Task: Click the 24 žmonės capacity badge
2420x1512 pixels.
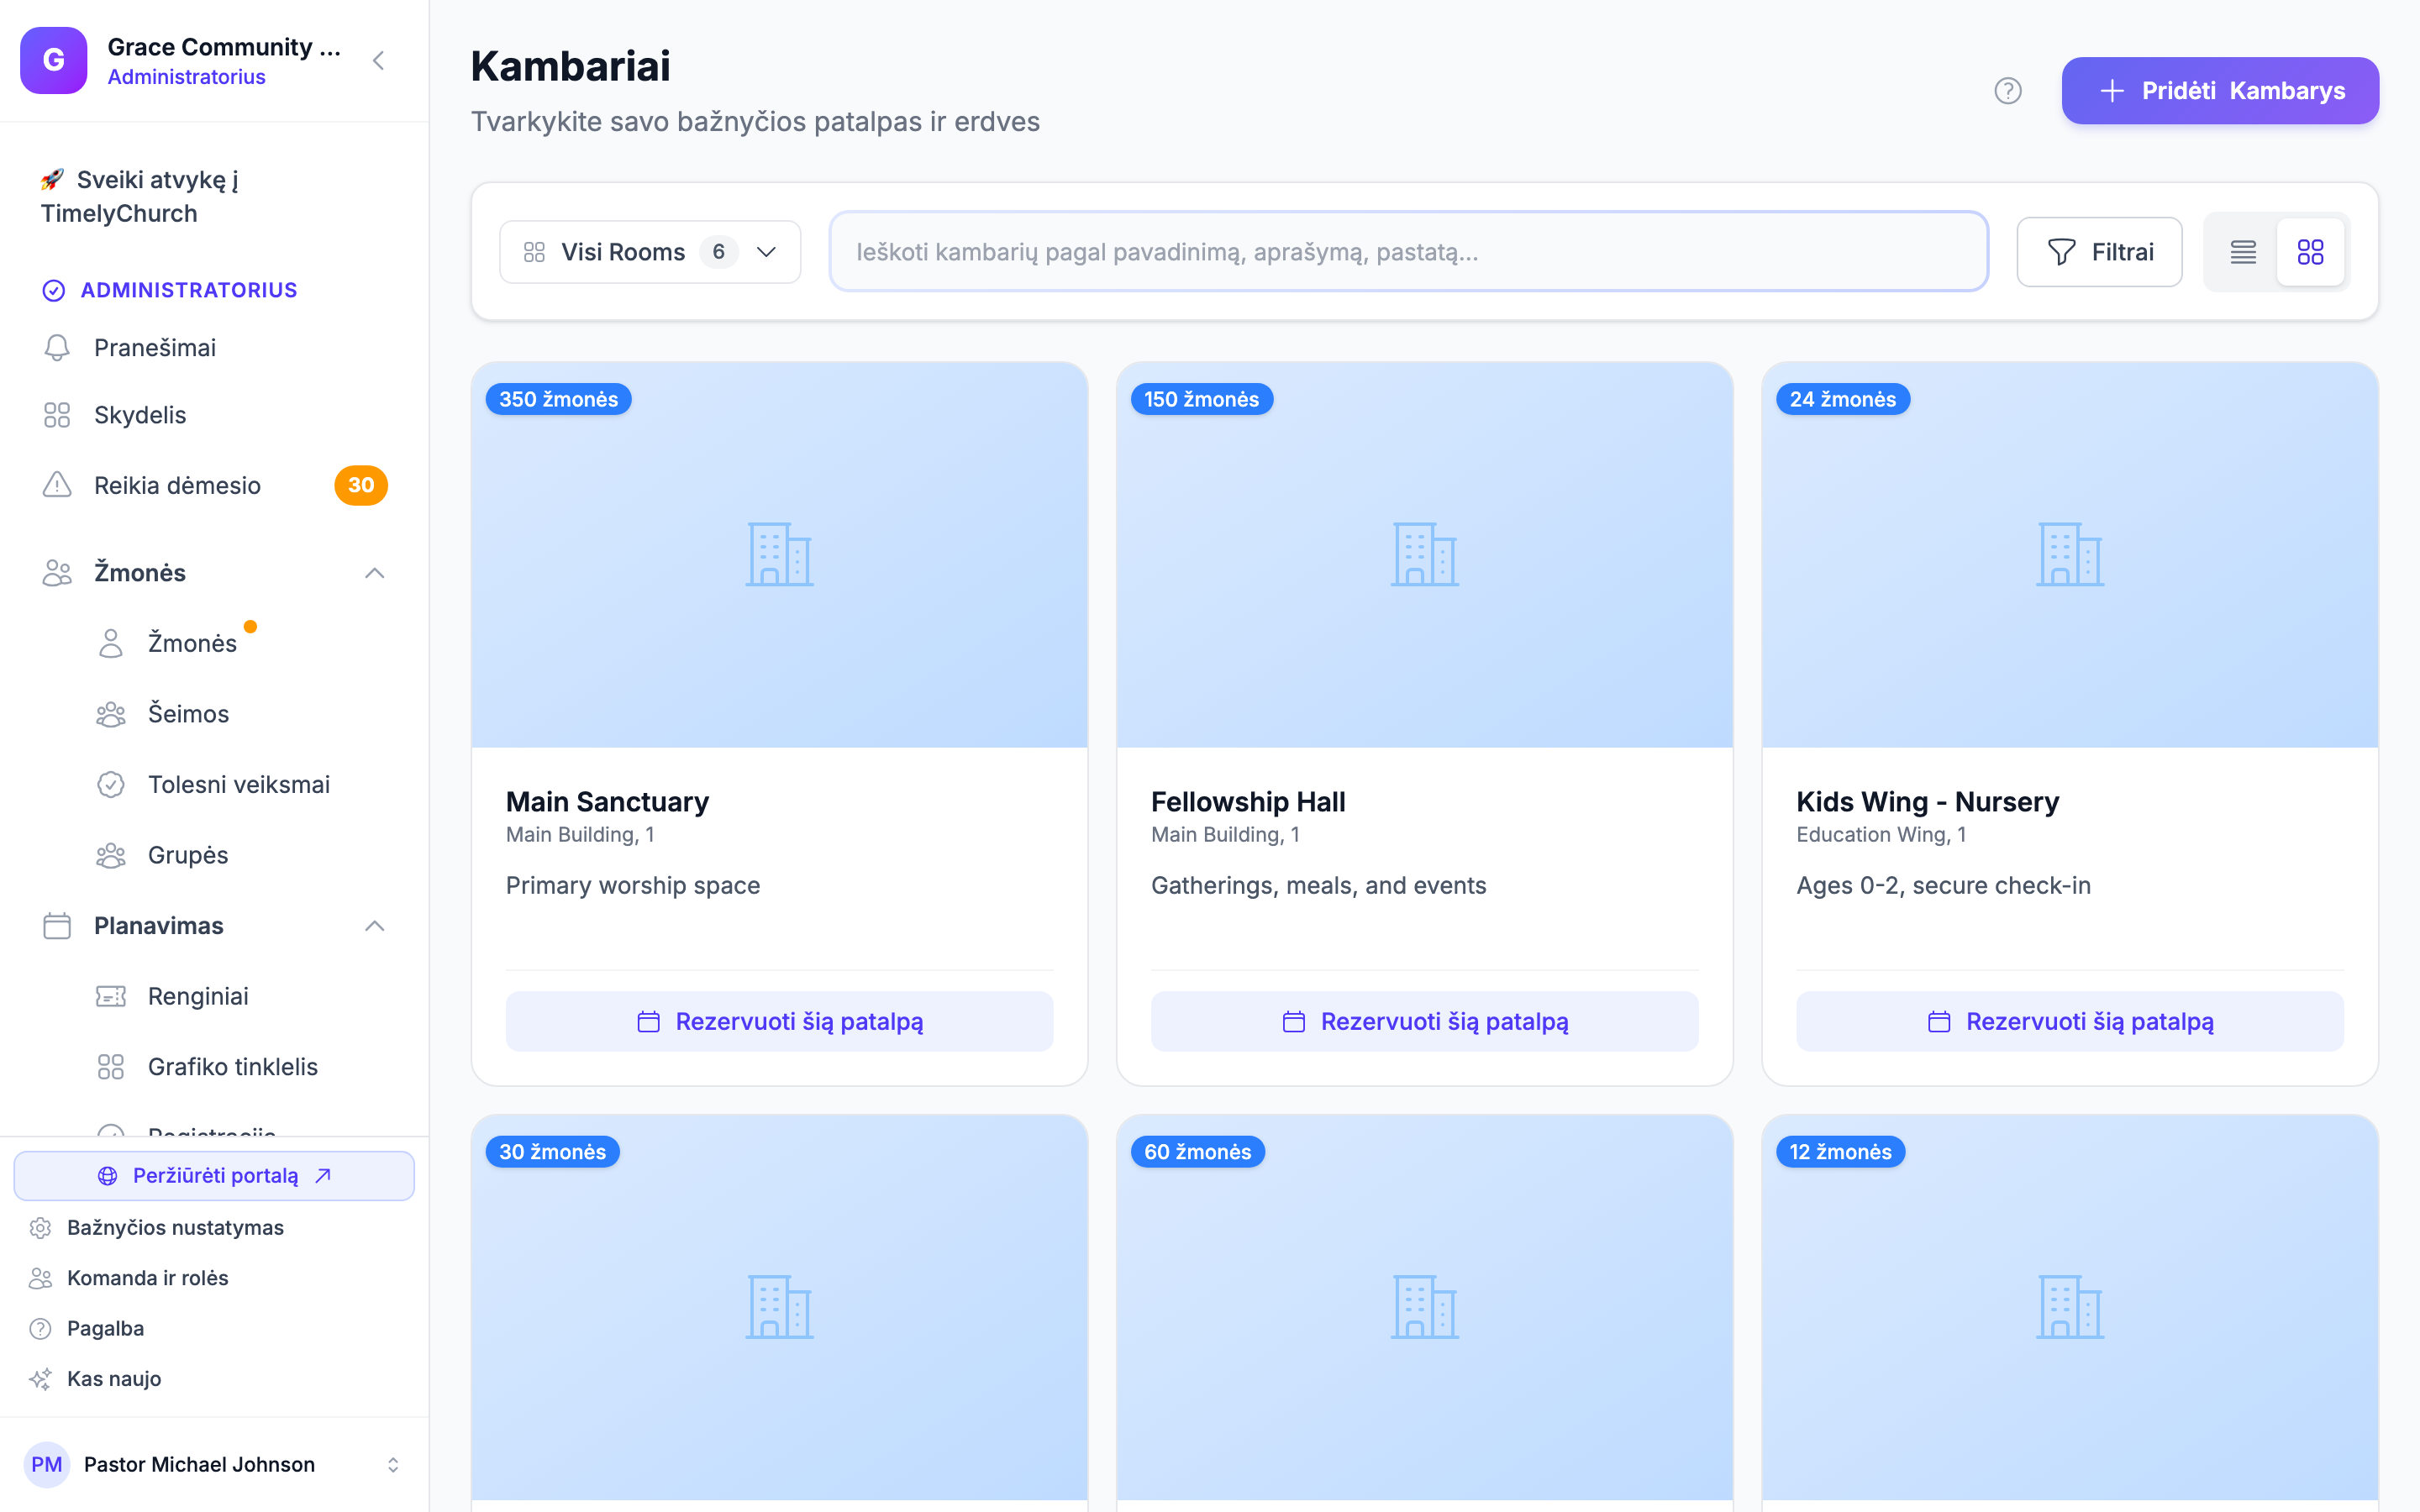Action: coord(1843,399)
